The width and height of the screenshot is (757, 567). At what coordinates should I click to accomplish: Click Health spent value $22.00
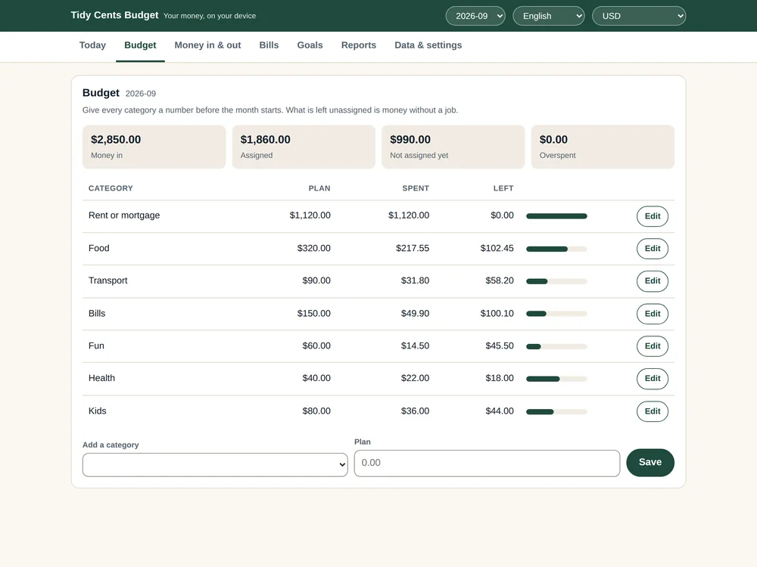(x=415, y=378)
